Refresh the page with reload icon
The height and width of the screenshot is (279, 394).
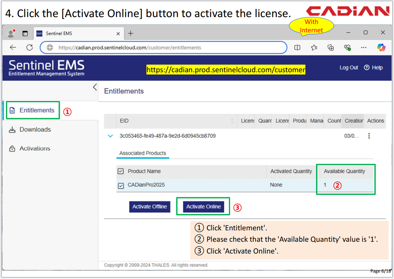click(x=29, y=48)
